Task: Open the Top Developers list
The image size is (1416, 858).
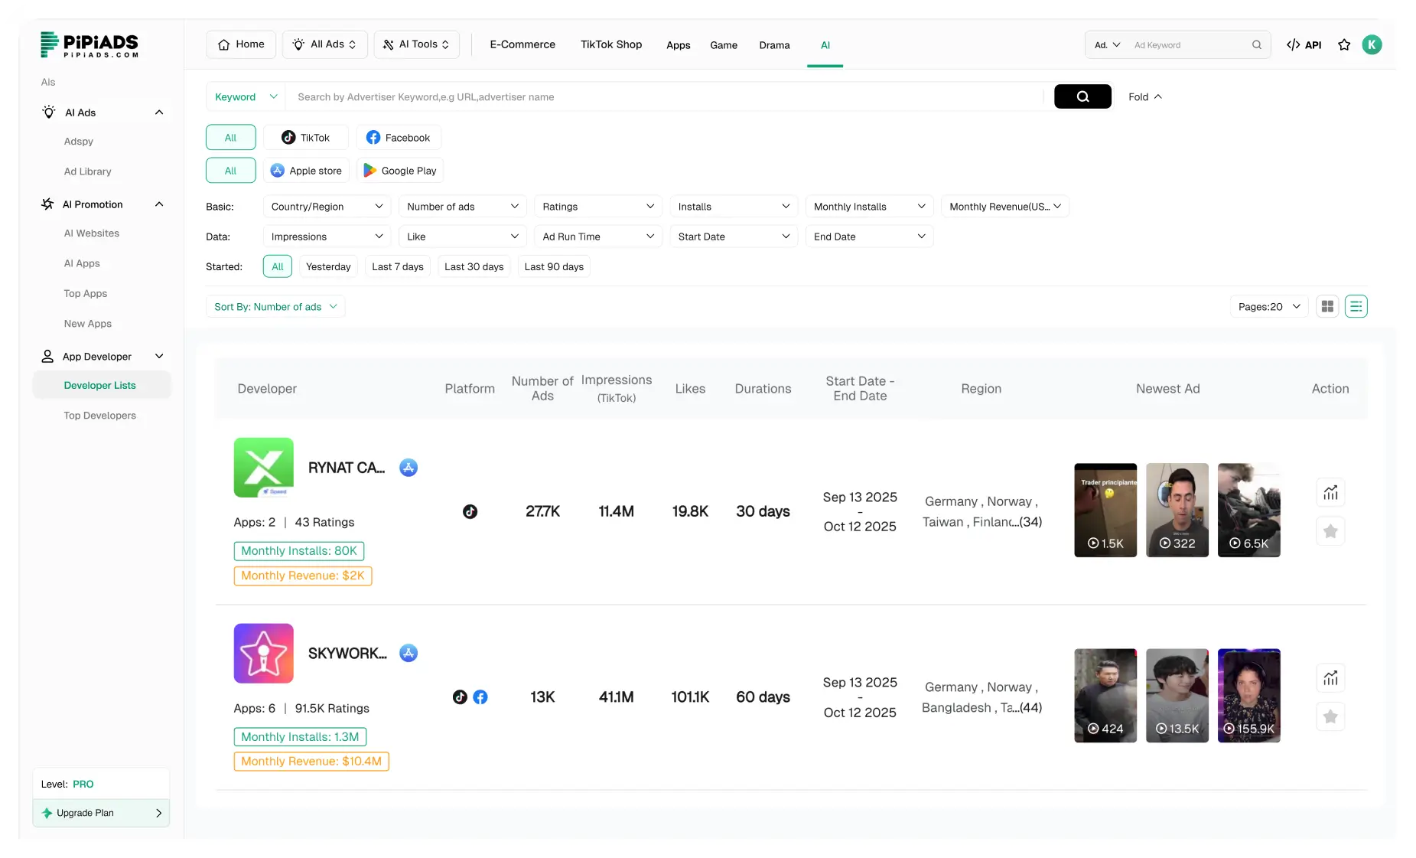Action: coord(99,415)
